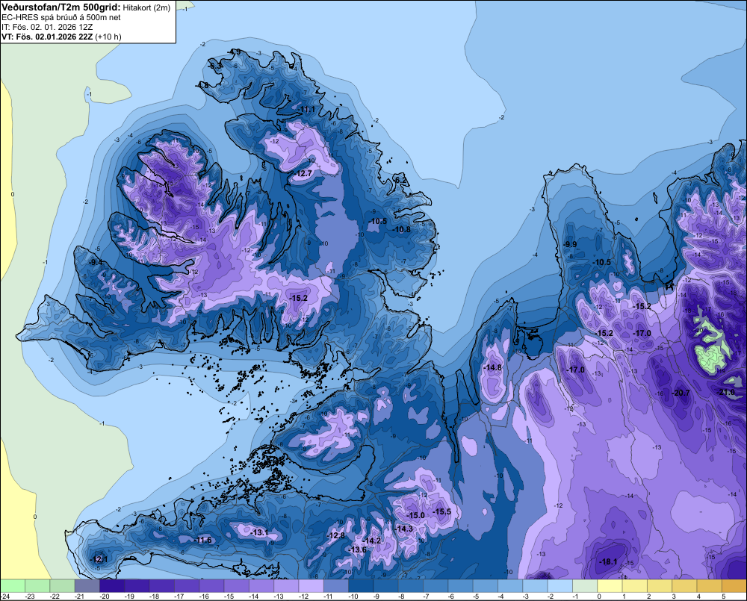
Task: Select the legend swatch above the -21 label
Action: point(87,586)
